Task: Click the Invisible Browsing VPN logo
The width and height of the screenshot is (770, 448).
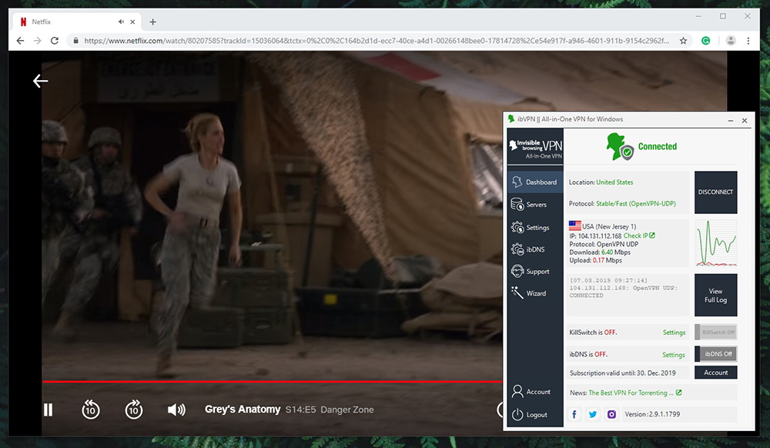Action: click(x=535, y=149)
